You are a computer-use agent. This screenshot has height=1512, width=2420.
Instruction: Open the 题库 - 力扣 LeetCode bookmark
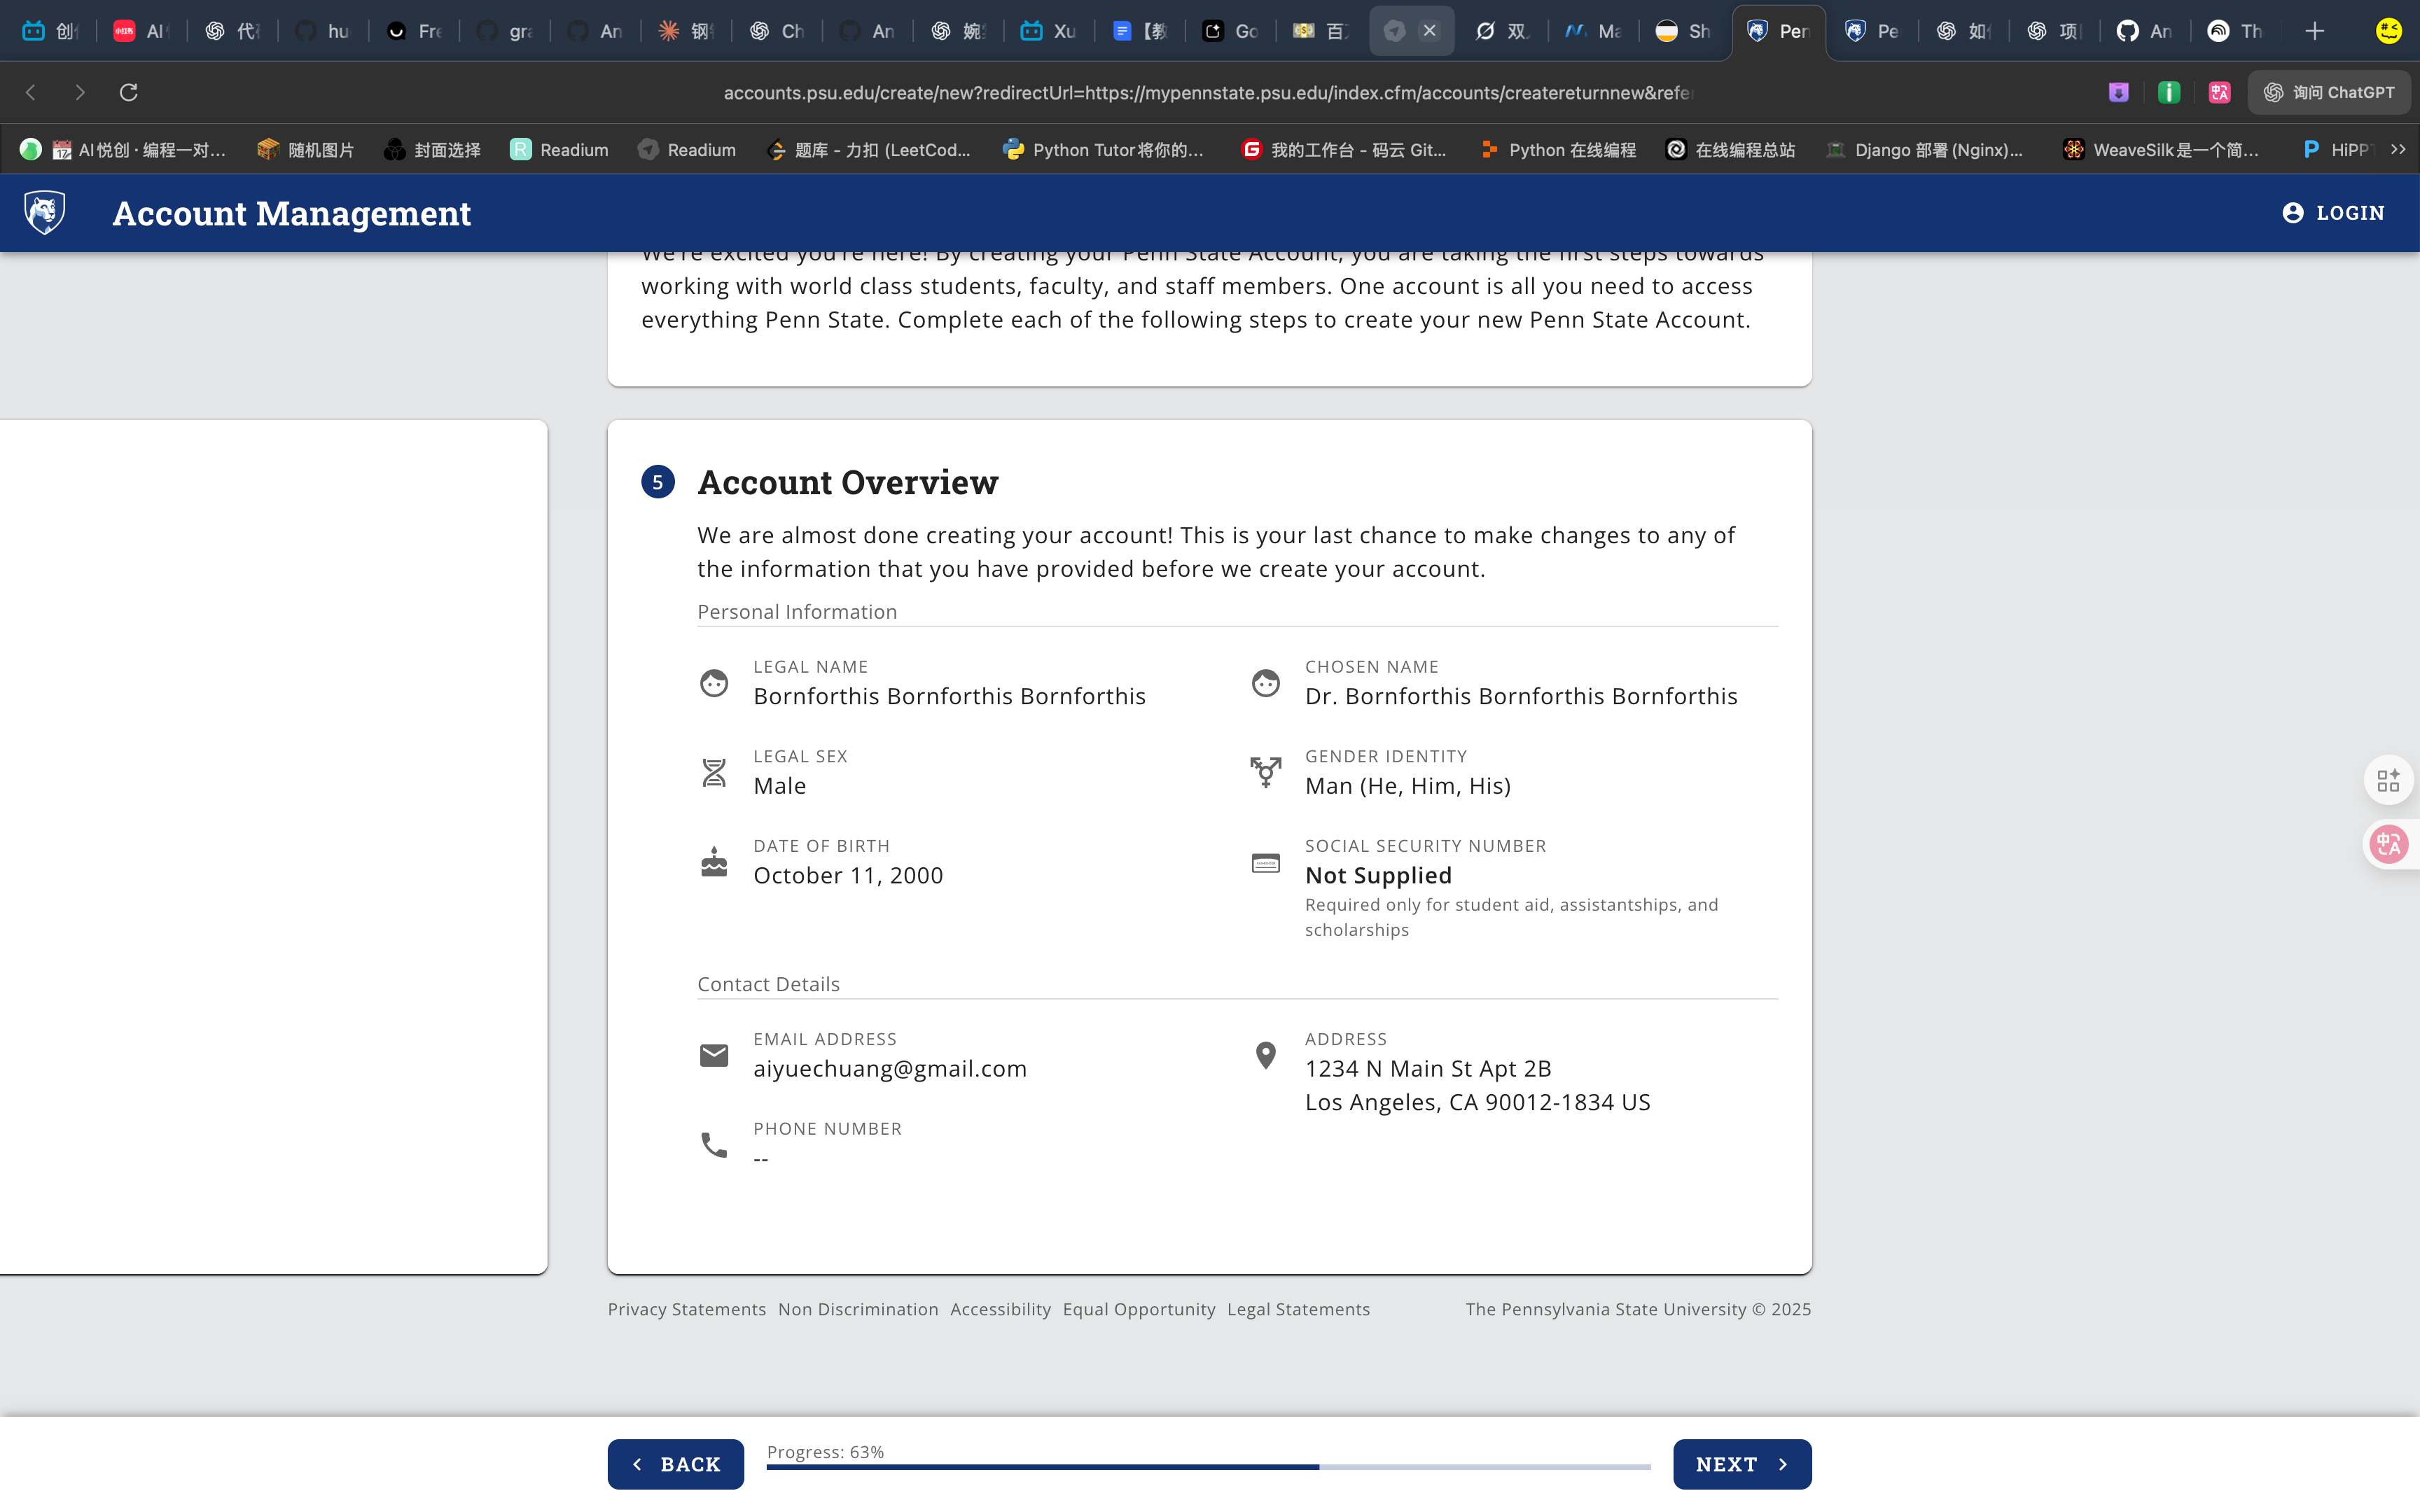tap(869, 149)
